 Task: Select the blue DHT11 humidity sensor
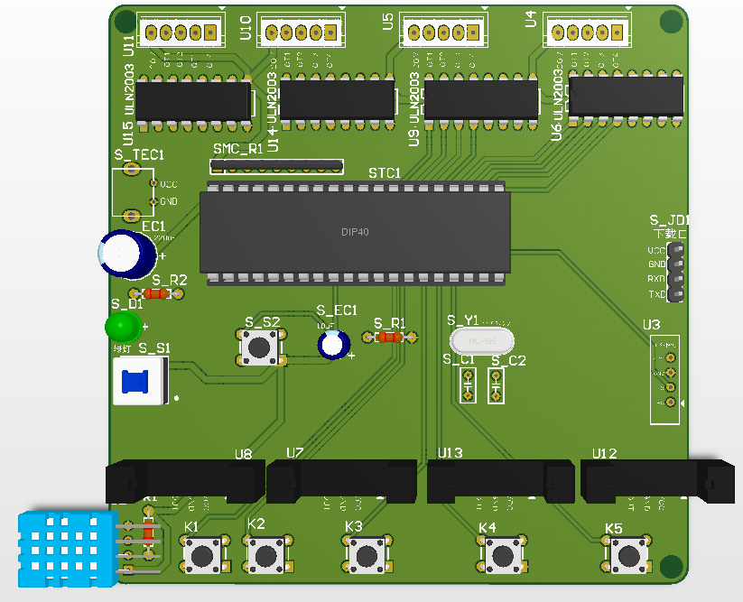pyautogui.click(x=68, y=549)
